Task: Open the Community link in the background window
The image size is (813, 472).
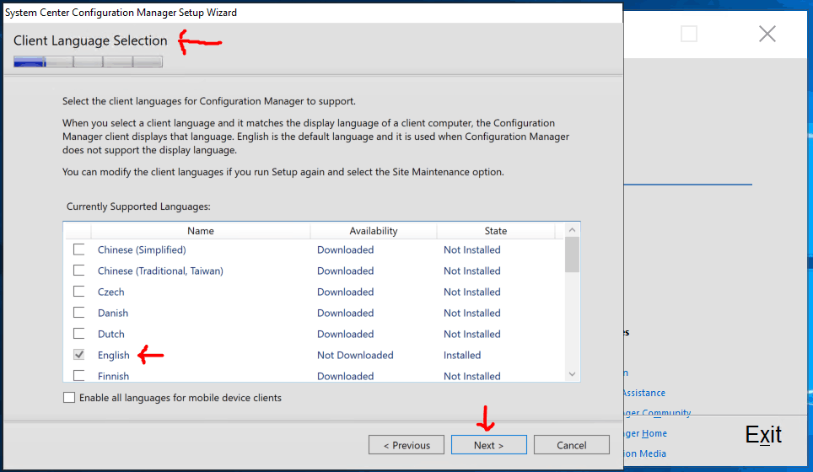Action: coord(658,412)
